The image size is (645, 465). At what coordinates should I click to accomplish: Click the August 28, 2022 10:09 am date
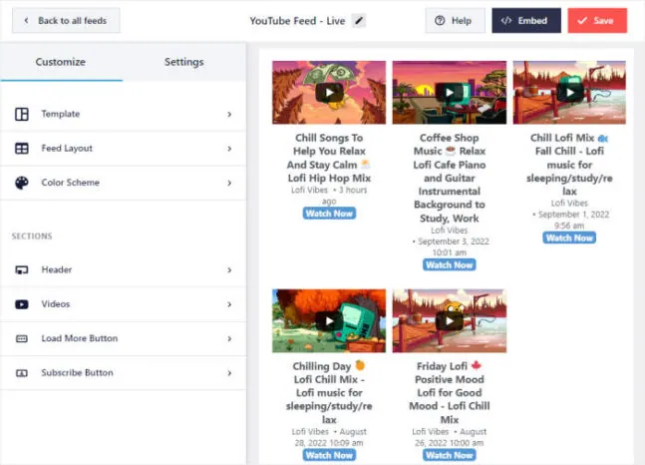(330, 437)
